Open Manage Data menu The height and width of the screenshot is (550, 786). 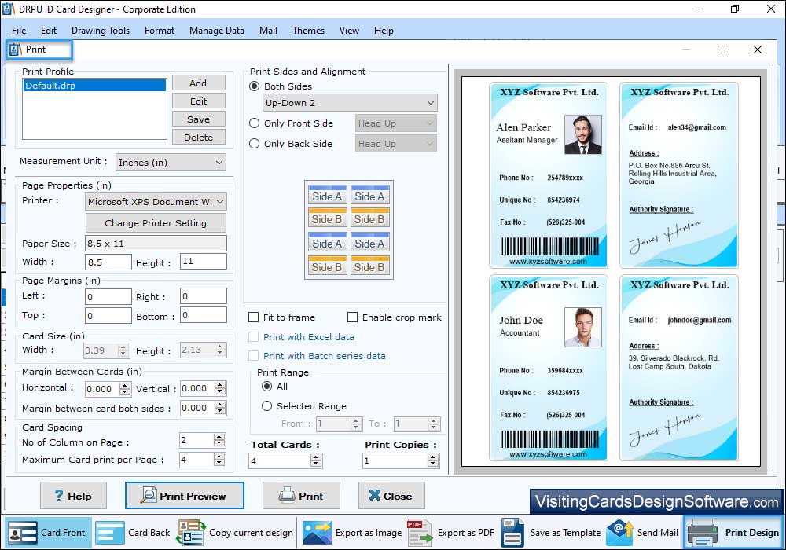(217, 31)
